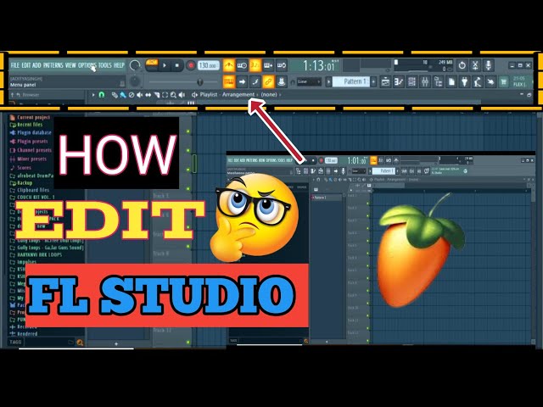Click the Play button
543x407 pixels.
click(165, 65)
